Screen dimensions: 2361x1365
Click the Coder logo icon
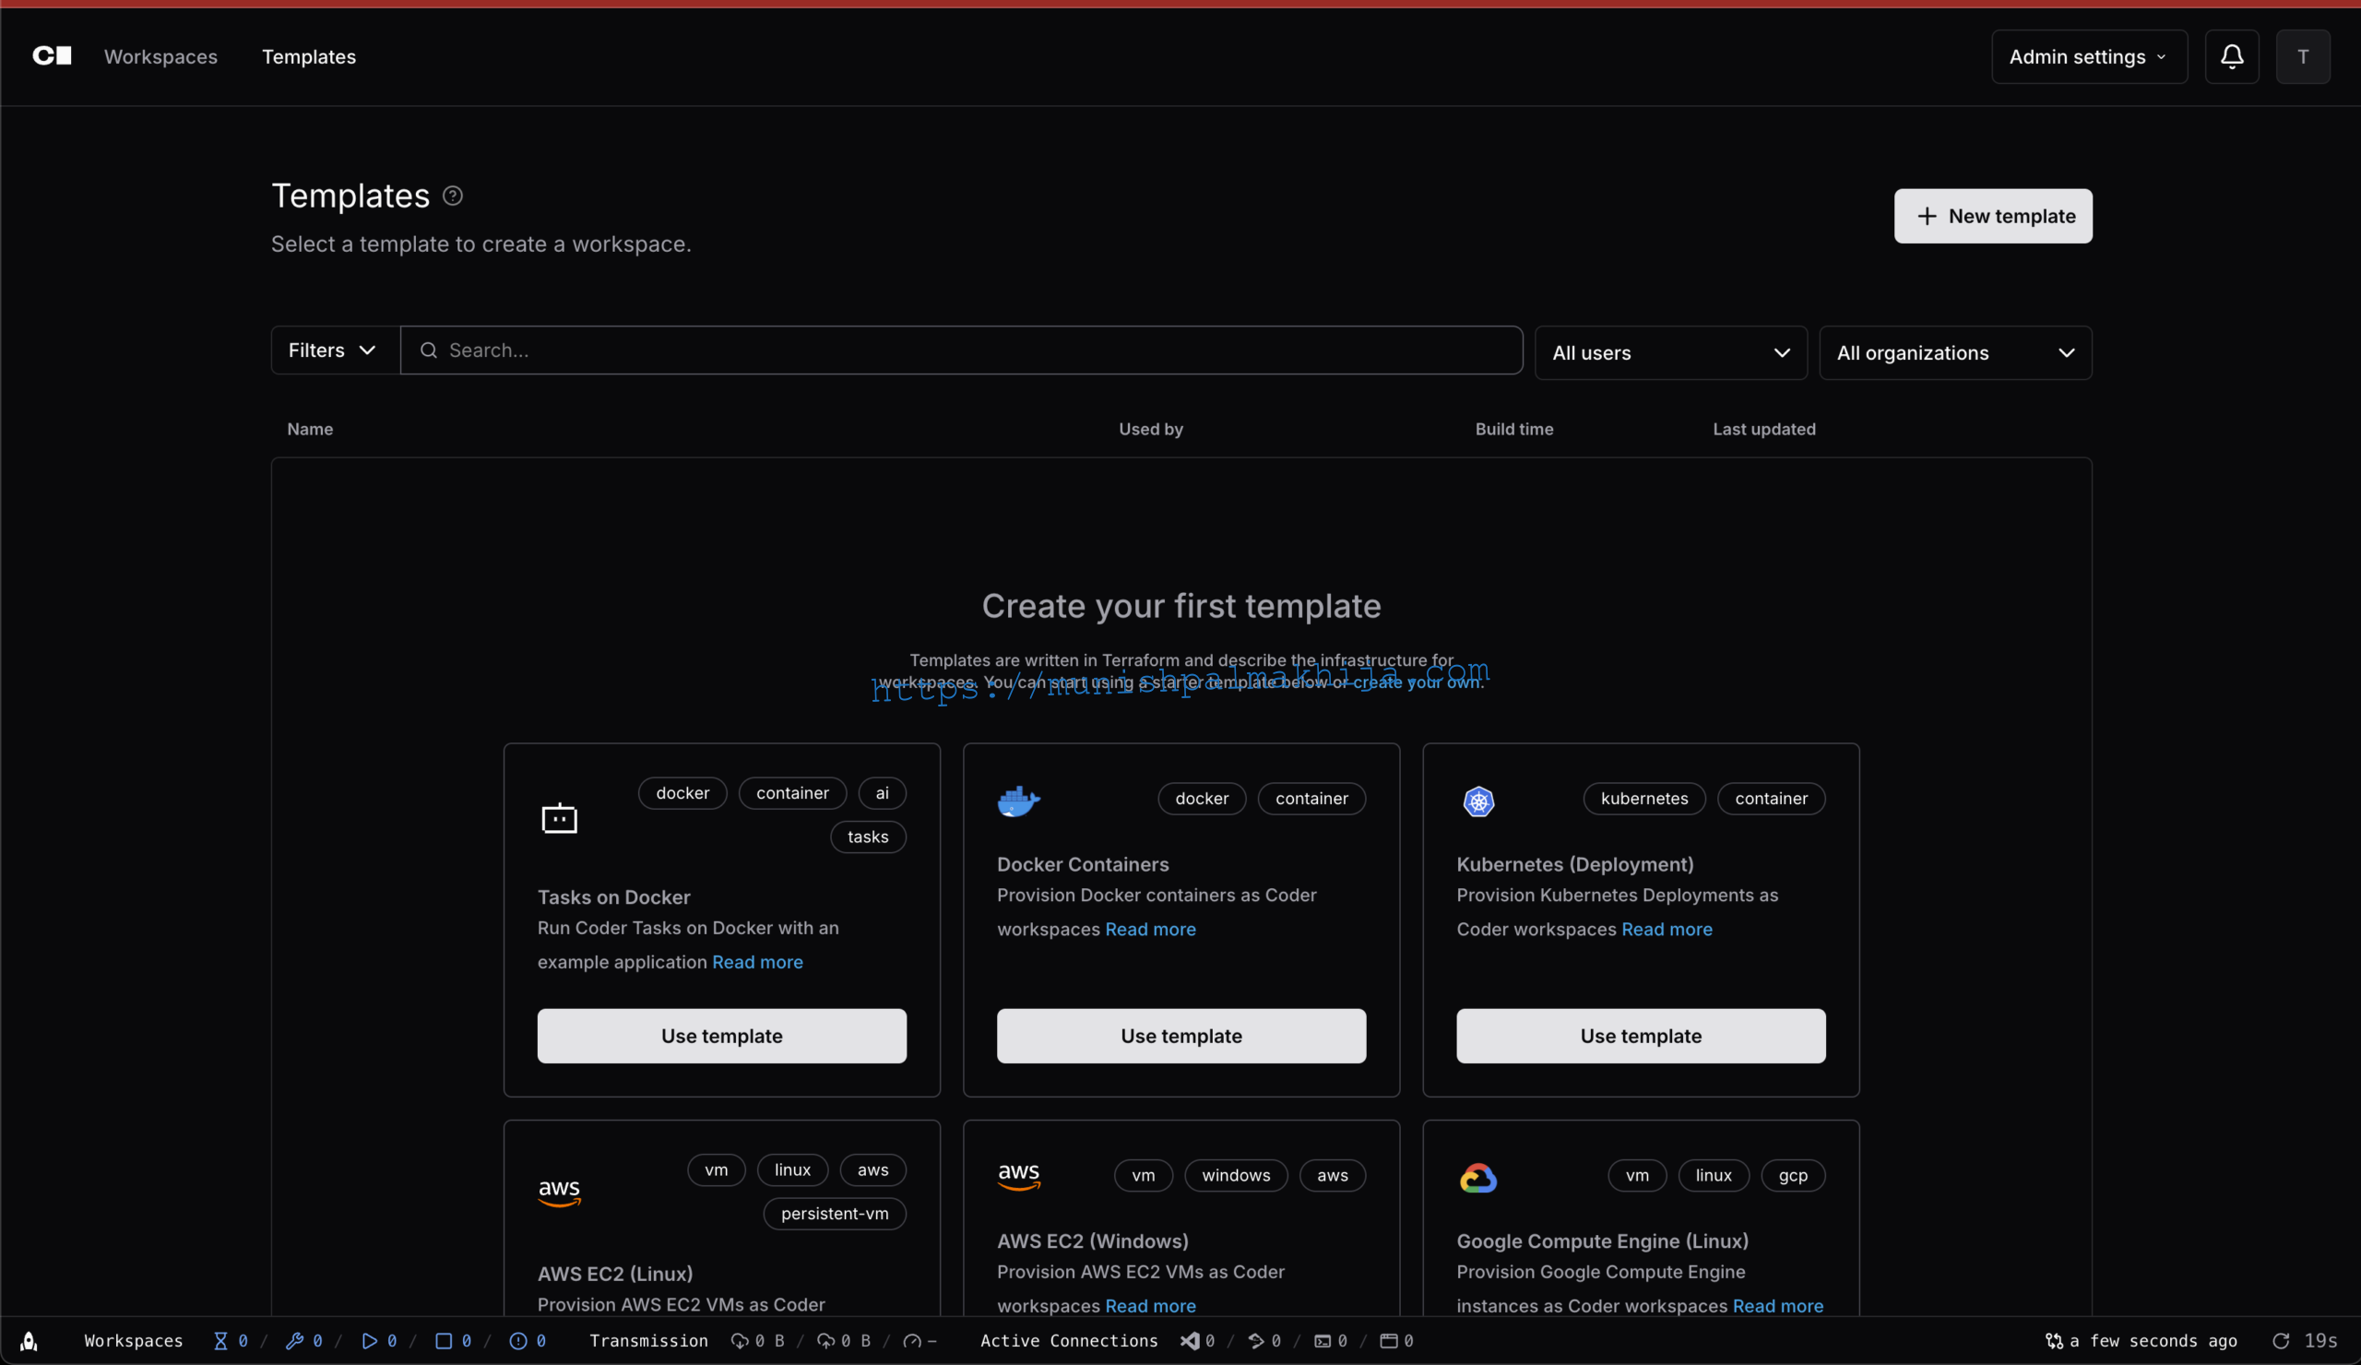(x=52, y=56)
